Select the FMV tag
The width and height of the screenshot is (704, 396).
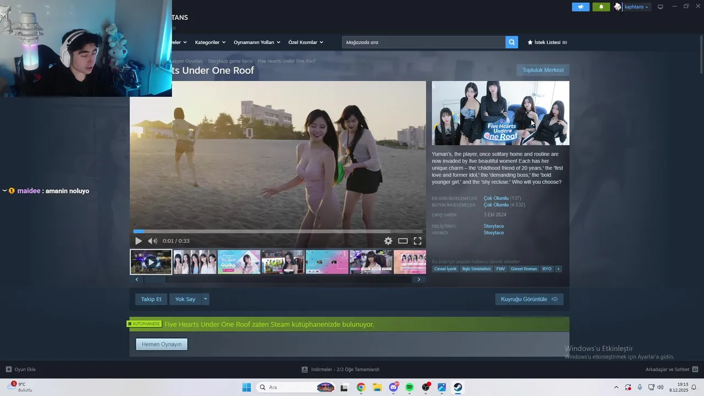501,269
